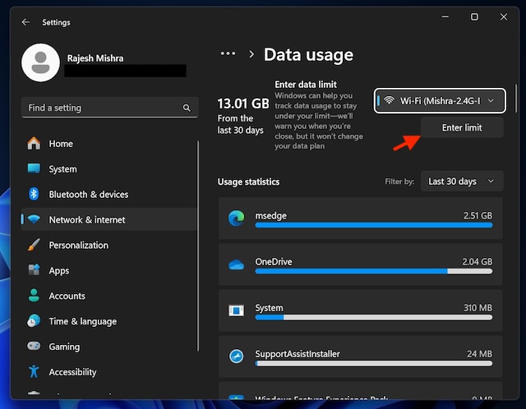The height and width of the screenshot is (409, 526).
Task: Click the Wi-Fi signal icon in network dropdown
Action: coord(389,100)
